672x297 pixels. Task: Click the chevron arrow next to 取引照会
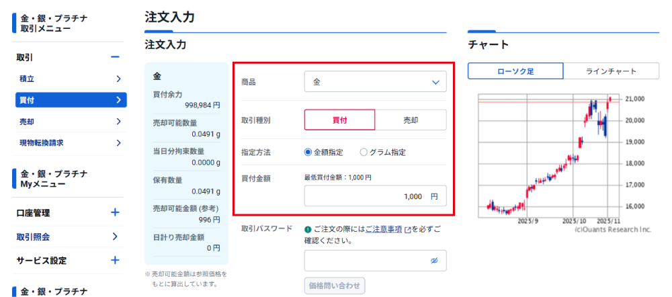pyautogui.click(x=115, y=237)
